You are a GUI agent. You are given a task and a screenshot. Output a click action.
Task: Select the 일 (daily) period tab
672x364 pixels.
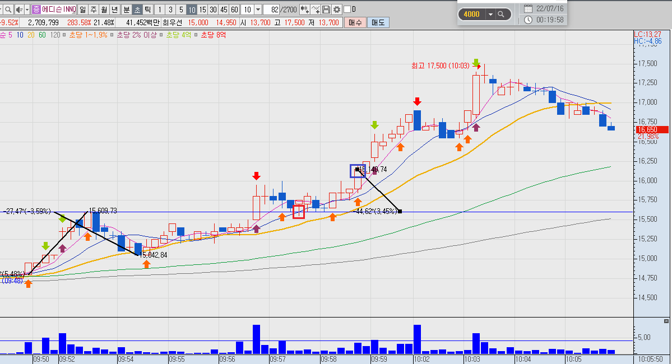tap(83, 10)
